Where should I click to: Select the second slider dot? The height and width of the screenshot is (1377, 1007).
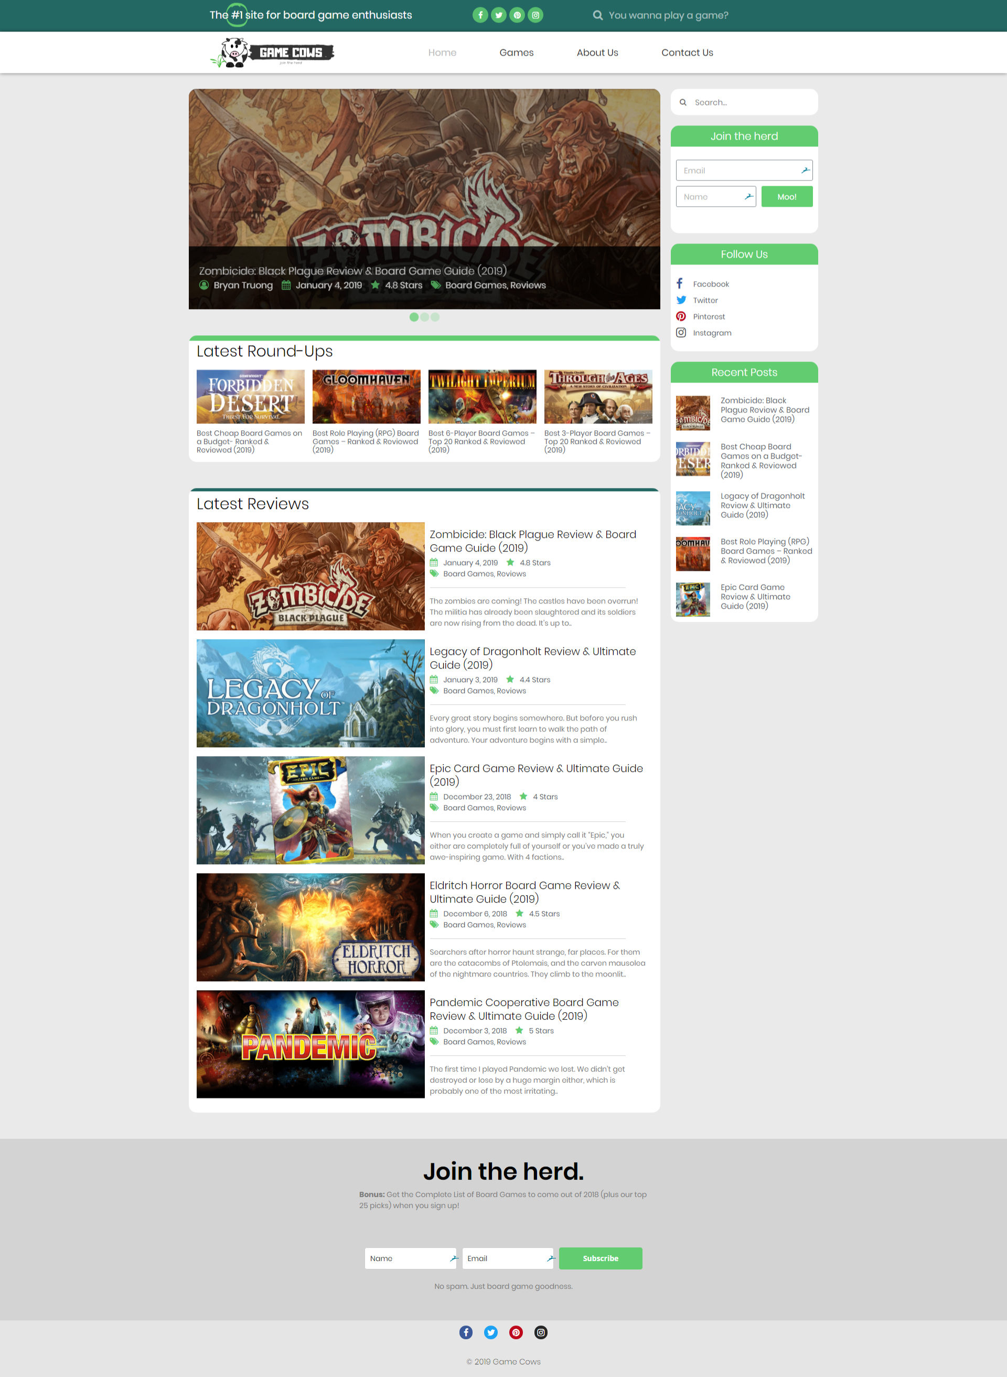[425, 317]
